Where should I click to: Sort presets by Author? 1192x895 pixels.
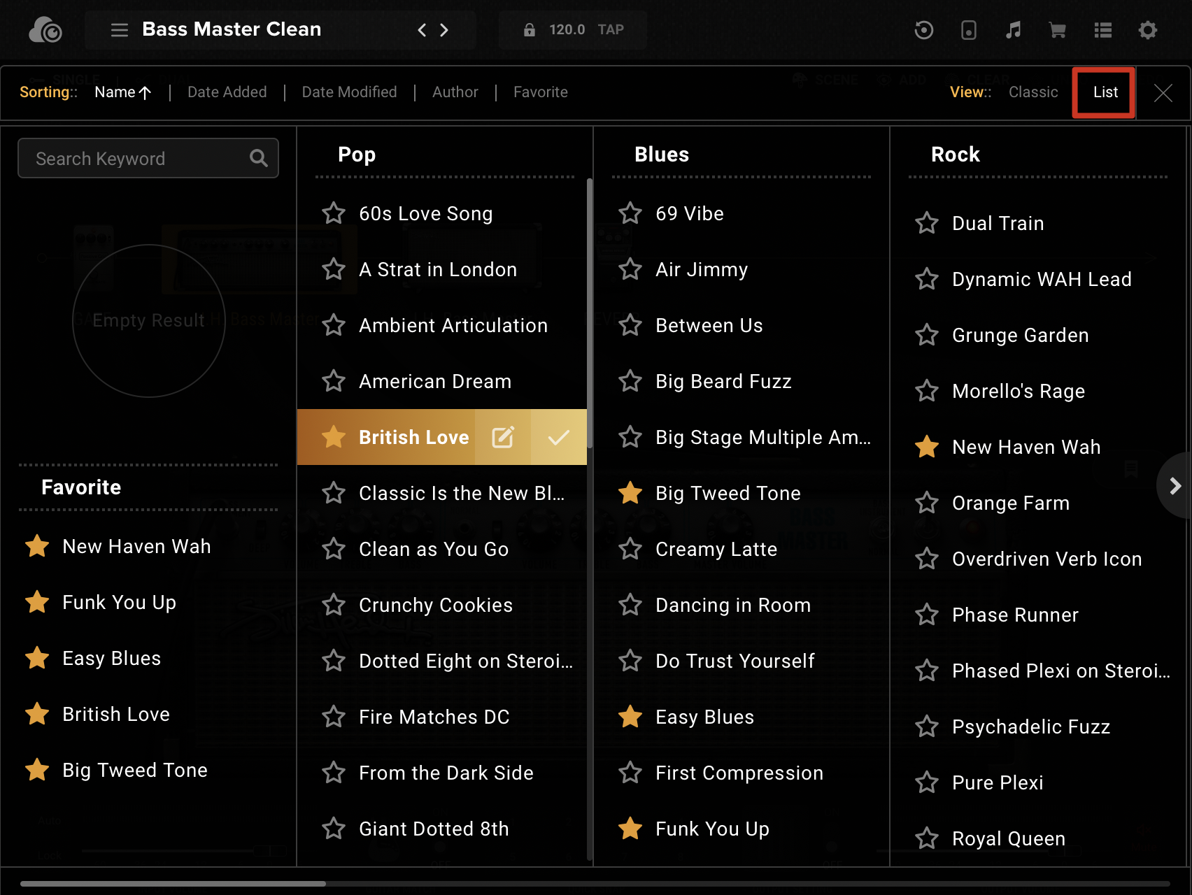click(x=455, y=92)
